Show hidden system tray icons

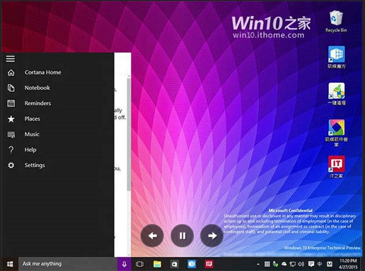(258, 264)
